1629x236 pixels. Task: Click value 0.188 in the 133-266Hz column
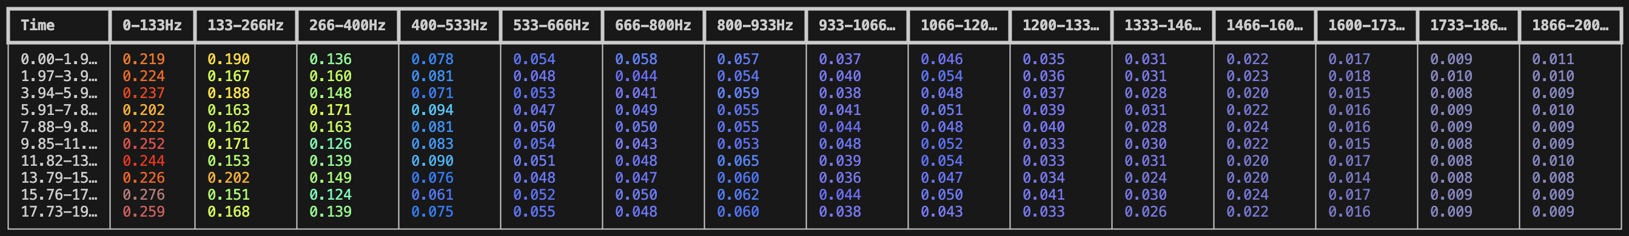[228, 93]
